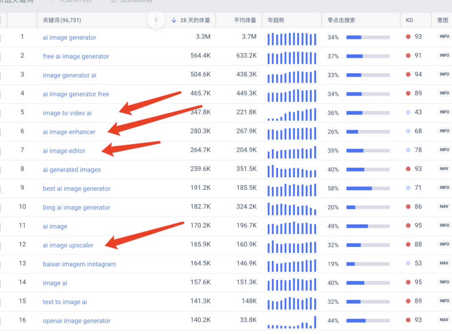Open keyword 'free ai image generator'
Image resolution: width=452 pixels, height=334 pixels.
point(76,56)
